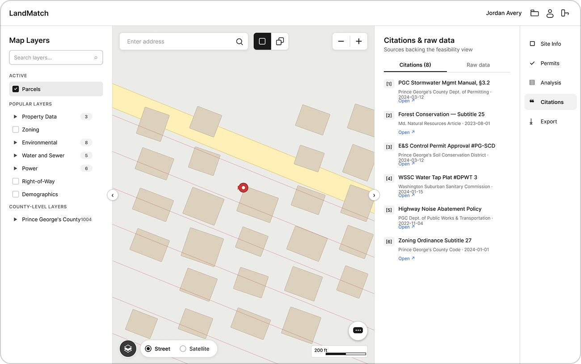Click the Enter address input field
Screen dimensions: 581x364
183,42
